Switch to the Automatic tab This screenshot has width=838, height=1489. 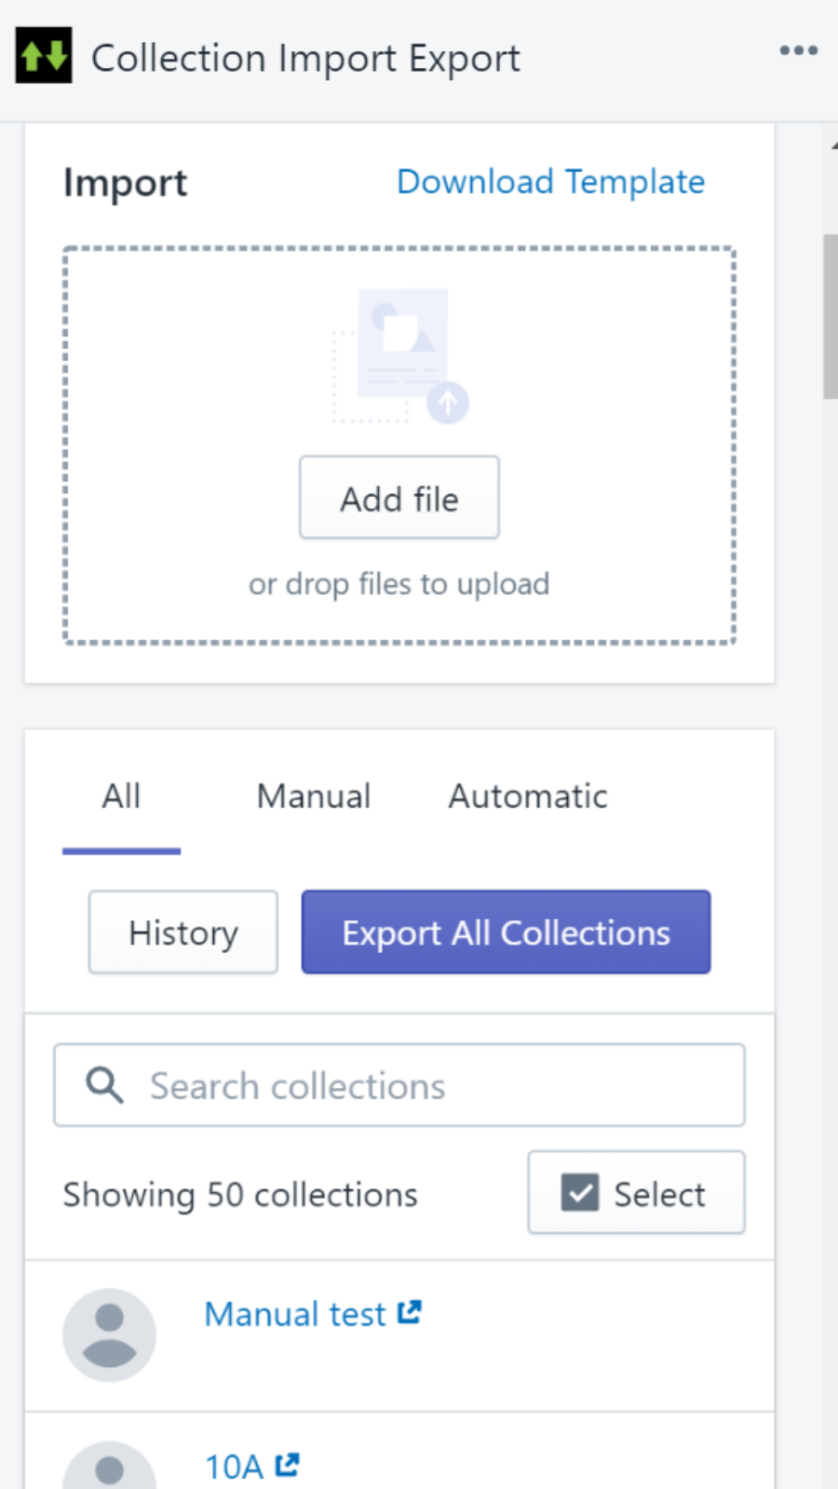[x=528, y=797]
